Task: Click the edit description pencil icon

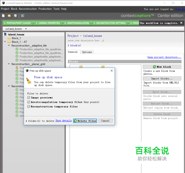Action: pos(103,41)
